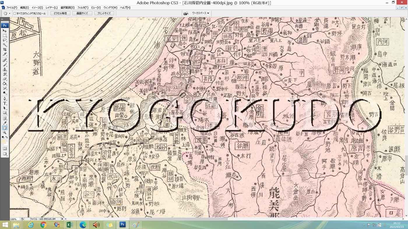This screenshot has height=229, width=408.
Task: Swap foreground and background colors
Action: (x=6, y=137)
